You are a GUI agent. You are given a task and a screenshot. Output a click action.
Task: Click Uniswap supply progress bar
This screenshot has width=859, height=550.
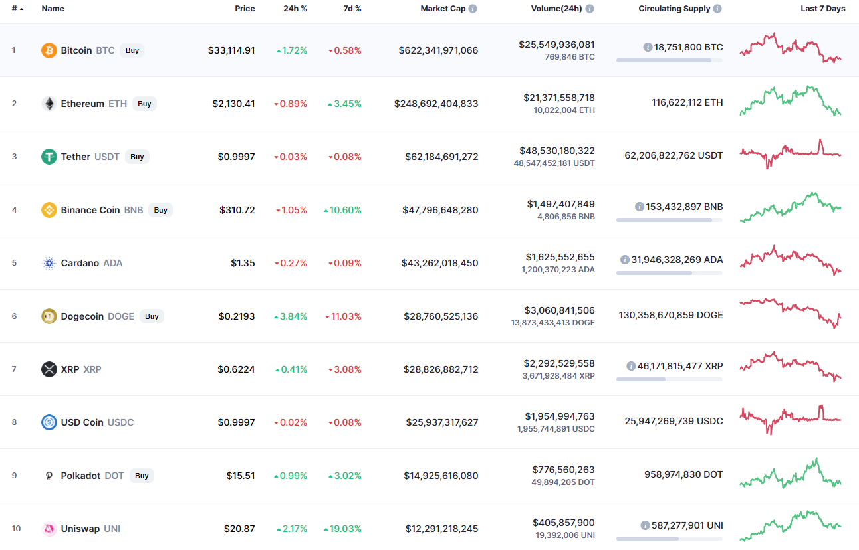670,539
